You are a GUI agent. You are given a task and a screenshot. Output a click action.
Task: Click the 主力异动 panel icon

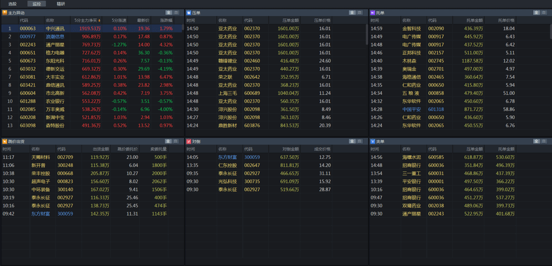[4, 12]
